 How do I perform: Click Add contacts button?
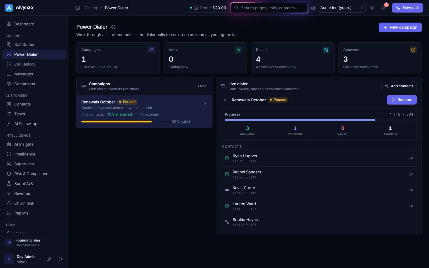[x=399, y=86]
